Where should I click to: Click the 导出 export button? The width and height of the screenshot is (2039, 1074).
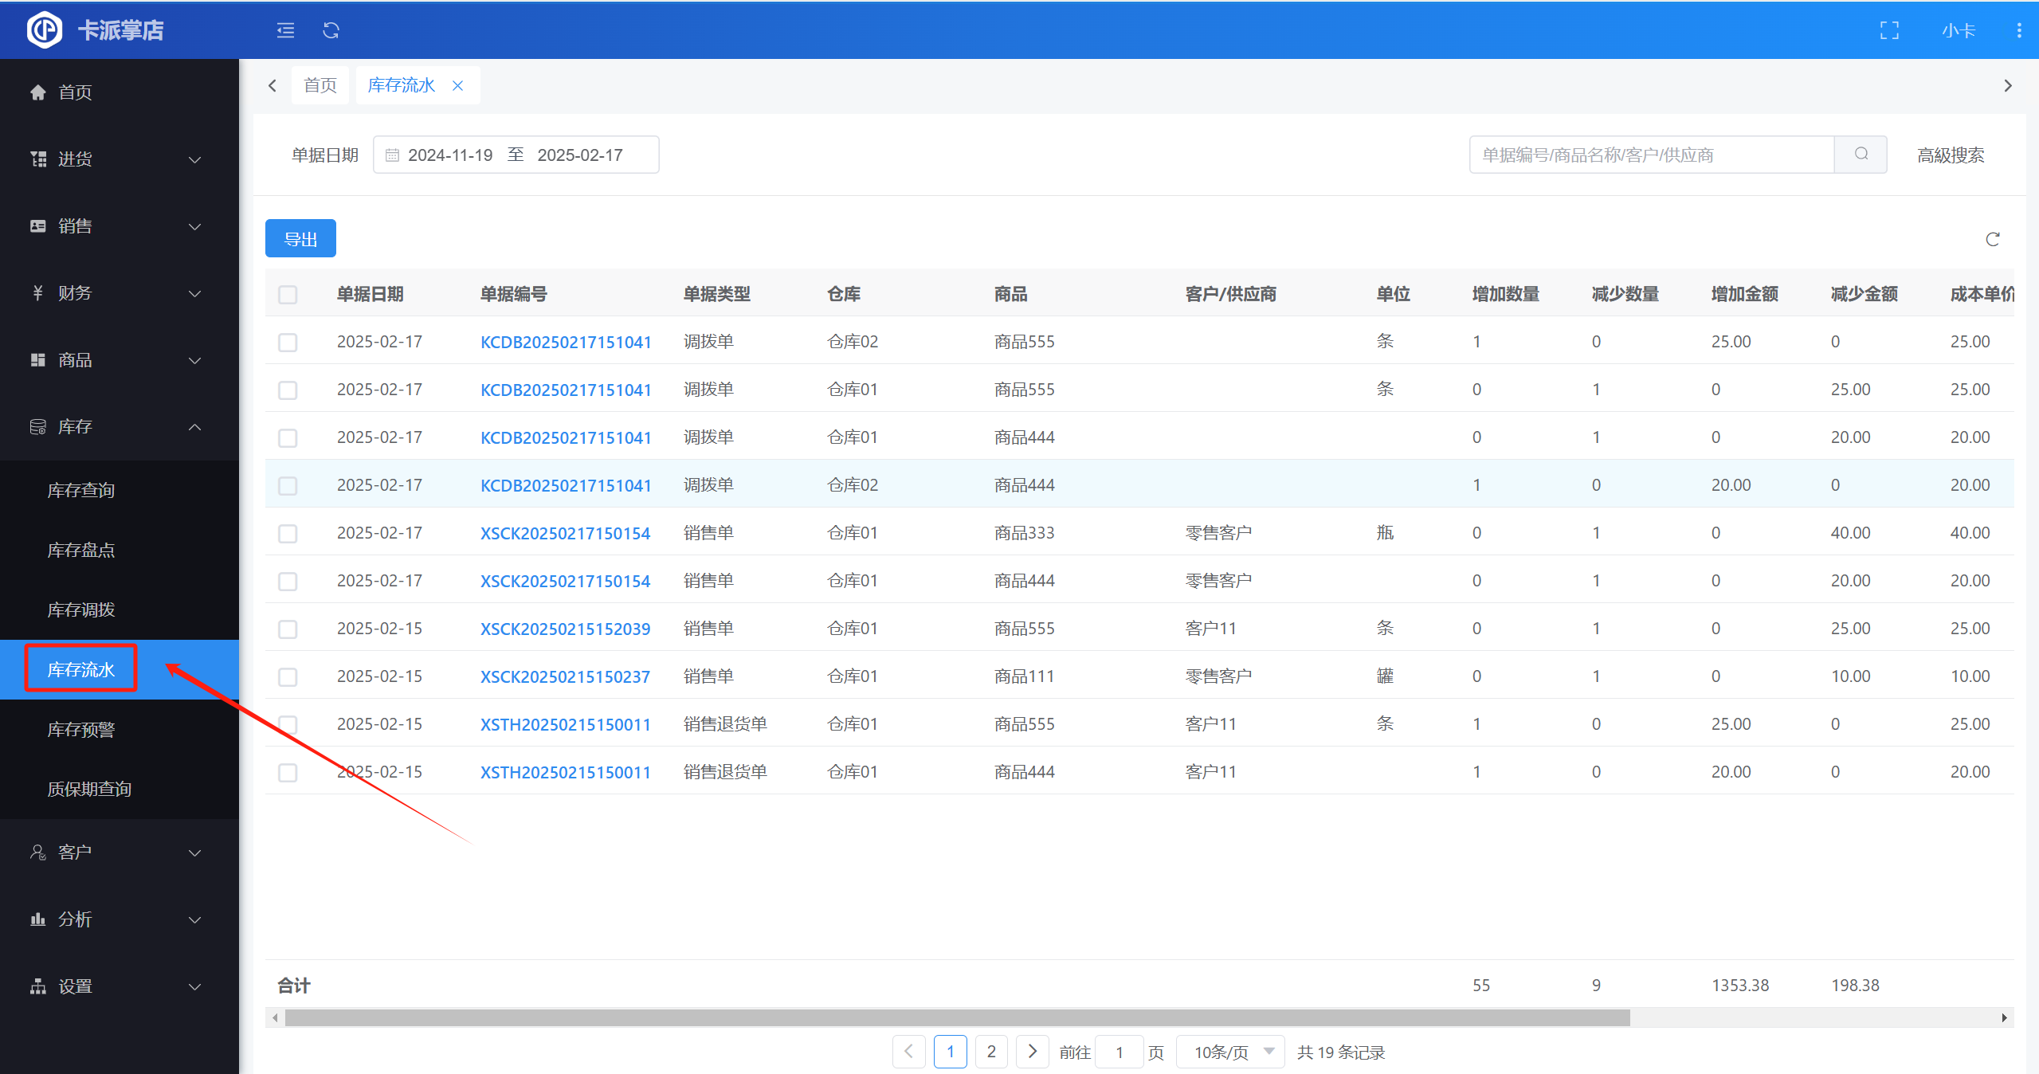tap(300, 239)
